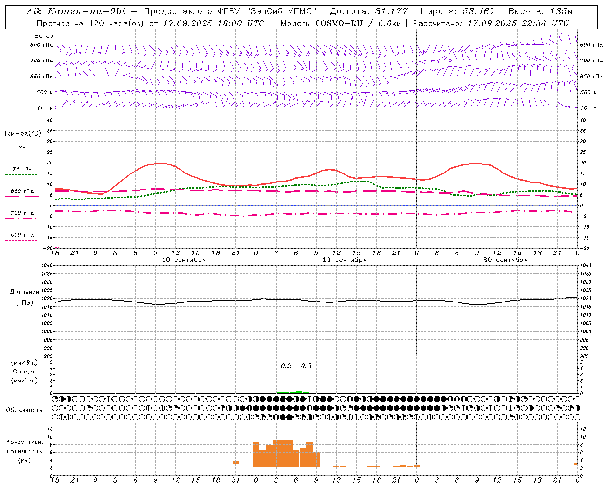Click the (мм/1ч.) unit label
The image size is (605, 484).
tap(24, 380)
